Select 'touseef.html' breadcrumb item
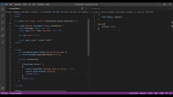 tap(46, 12)
